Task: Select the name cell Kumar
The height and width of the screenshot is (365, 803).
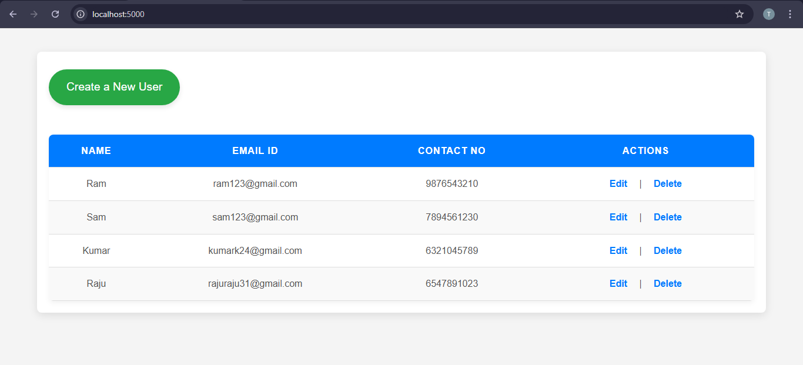Action: pyautogui.click(x=96, y=251)
